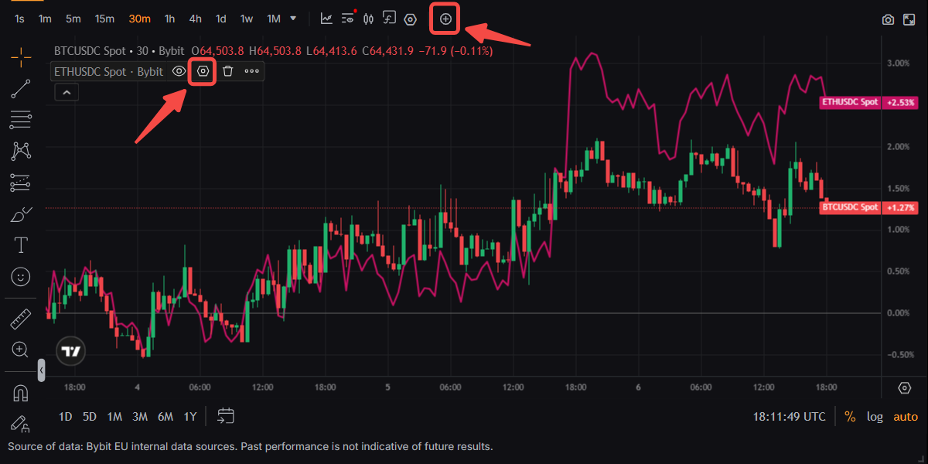
Task: Switch to the top 1M monthly interval
Action: click(273, 19)
